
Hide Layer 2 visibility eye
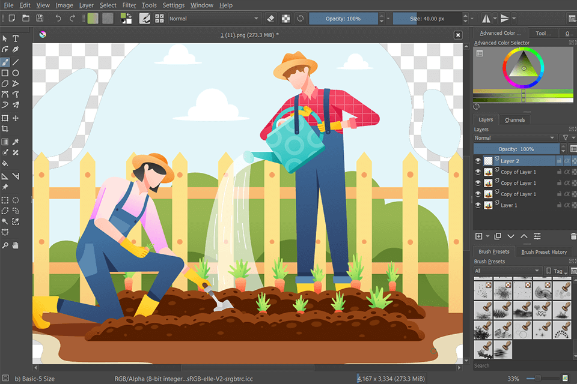(478, 161)
